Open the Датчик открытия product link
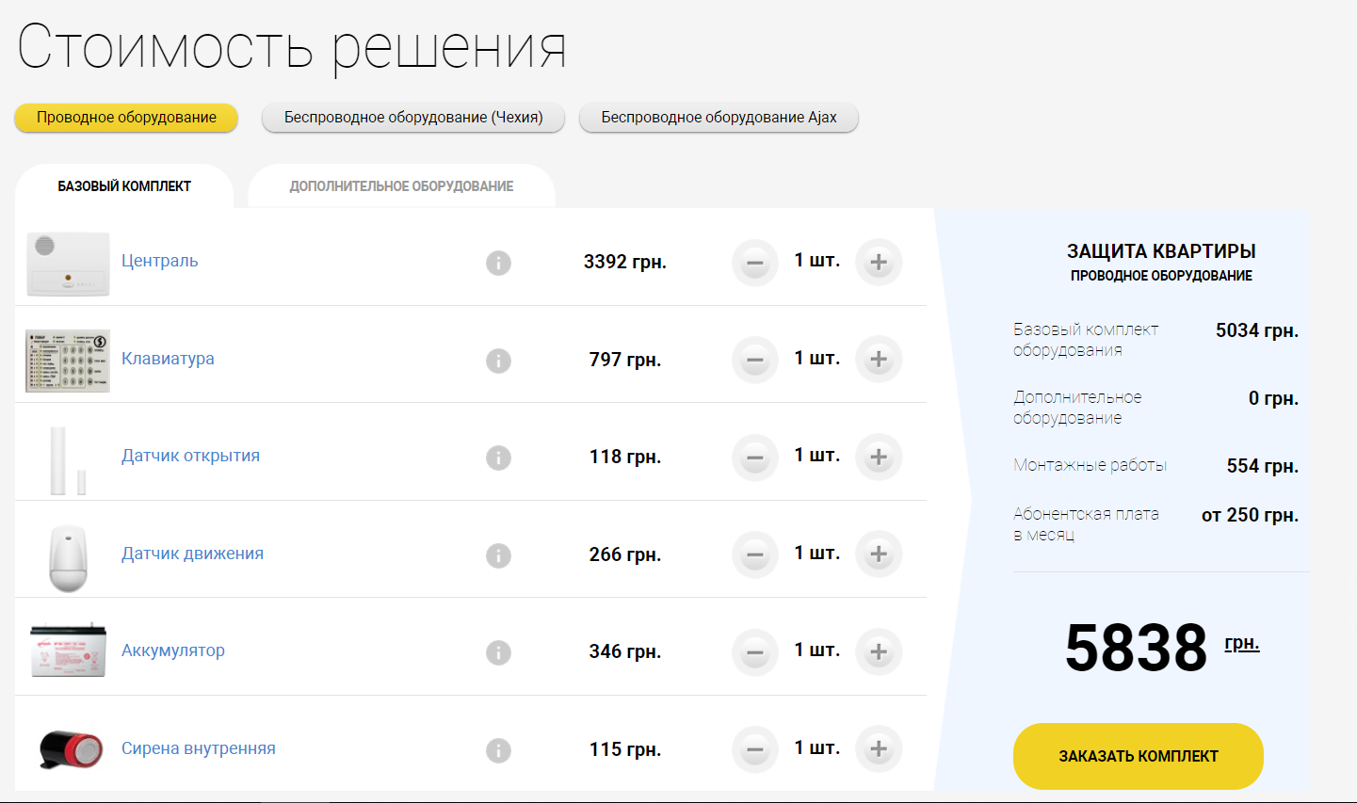Viewport: 1357px width, 803px height. 190,456
